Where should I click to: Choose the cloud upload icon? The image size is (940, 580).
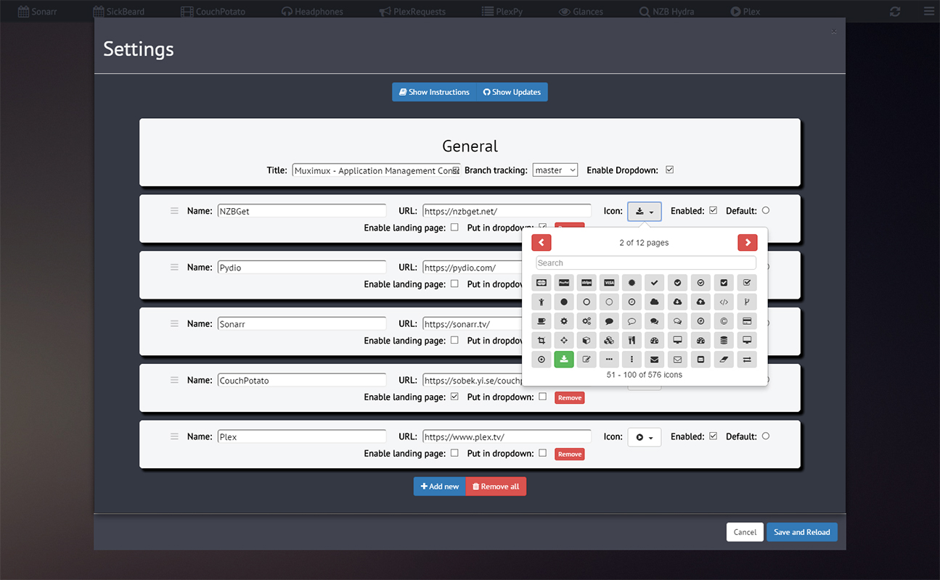coord(700,302)
